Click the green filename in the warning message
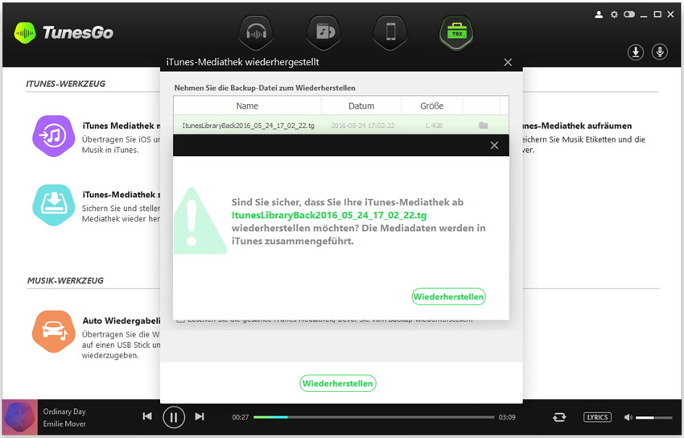Screen dimensions: 684x438 point(329,215)
